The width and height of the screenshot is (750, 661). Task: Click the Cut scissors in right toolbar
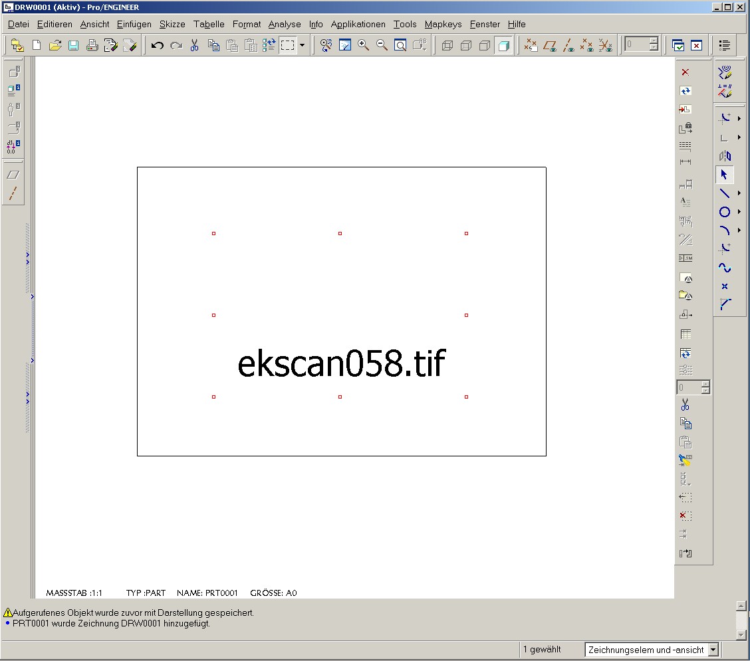point(686,405)
